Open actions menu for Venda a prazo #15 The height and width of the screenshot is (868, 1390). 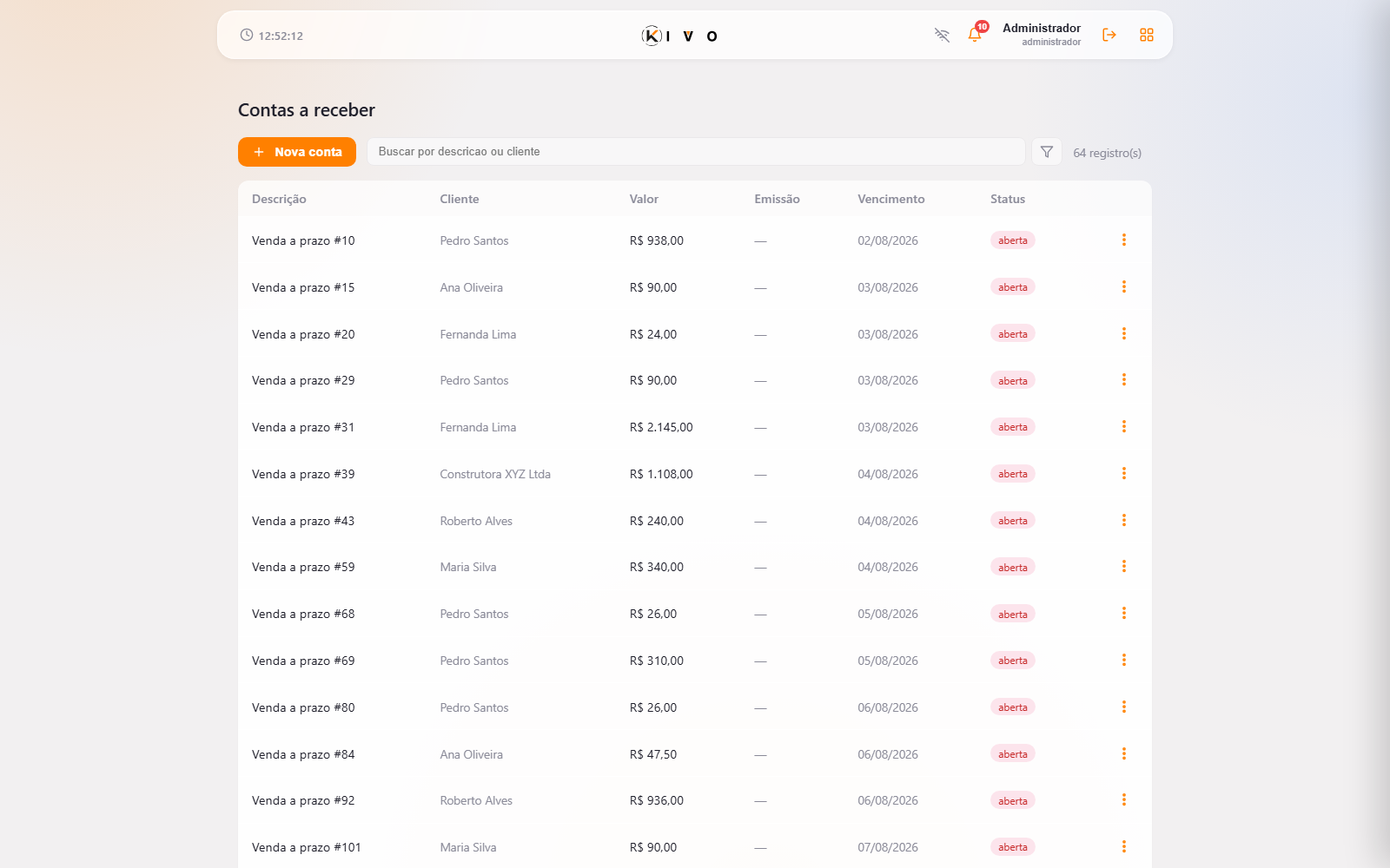click(x=1123, y=286)
